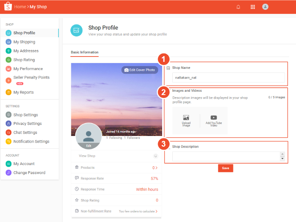The width and height of the screenshot is (296, 222).
Task: Open Chat Settings in sidebar
Action: point(25,133)
